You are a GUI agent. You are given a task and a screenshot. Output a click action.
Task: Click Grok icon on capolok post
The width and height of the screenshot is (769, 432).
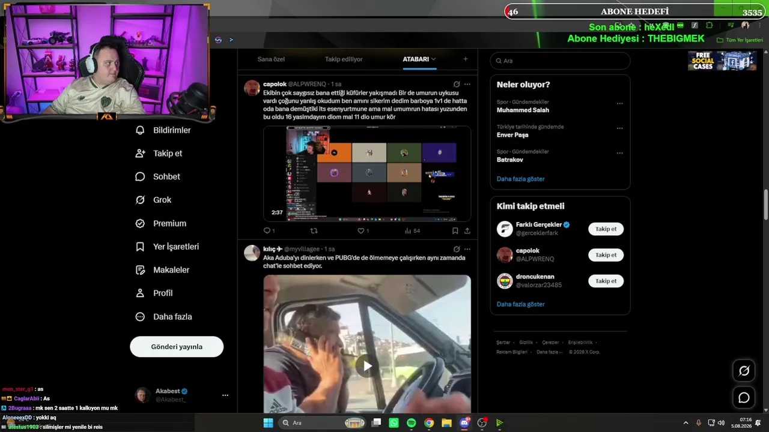tap(457, 84)
